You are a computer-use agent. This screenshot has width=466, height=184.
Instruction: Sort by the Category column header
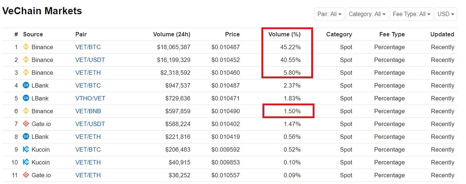click(339, 34)
